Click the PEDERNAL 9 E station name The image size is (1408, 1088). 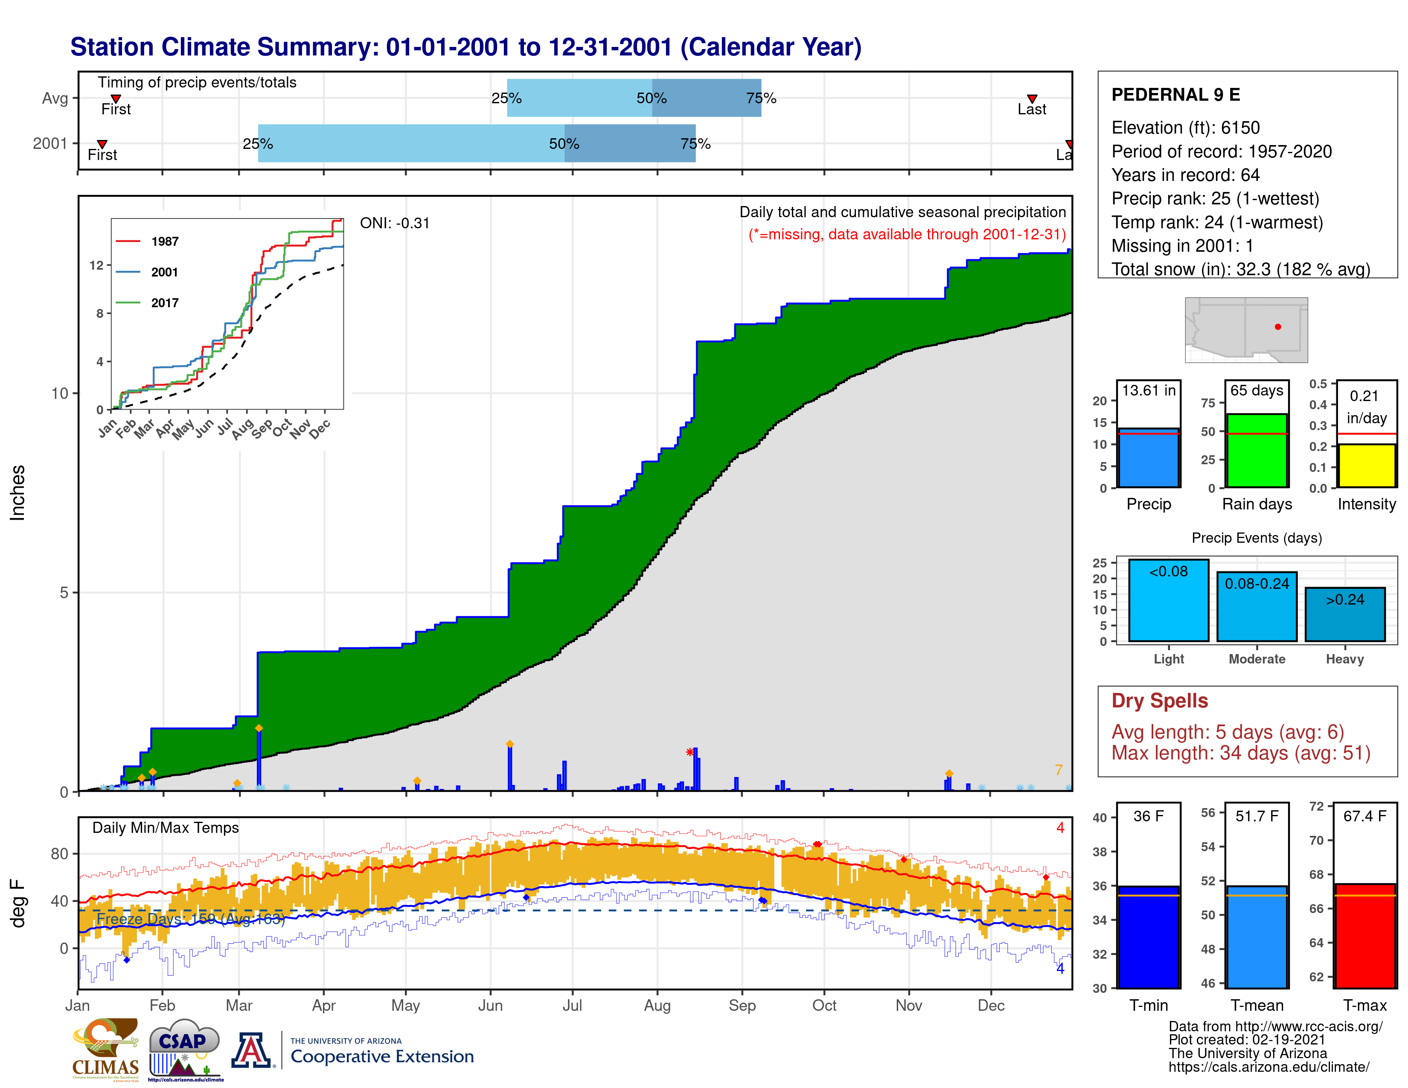pyautogui.click(x=1175, y=95)
